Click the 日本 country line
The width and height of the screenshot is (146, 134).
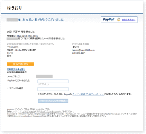pyautogui.click(x=9, y=56)
